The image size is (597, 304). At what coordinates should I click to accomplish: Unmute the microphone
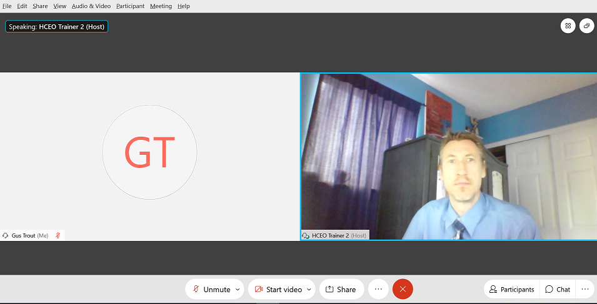click(x=211, y=289)
